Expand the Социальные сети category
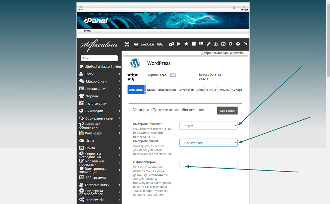The image size is (330, 204). 100,118
